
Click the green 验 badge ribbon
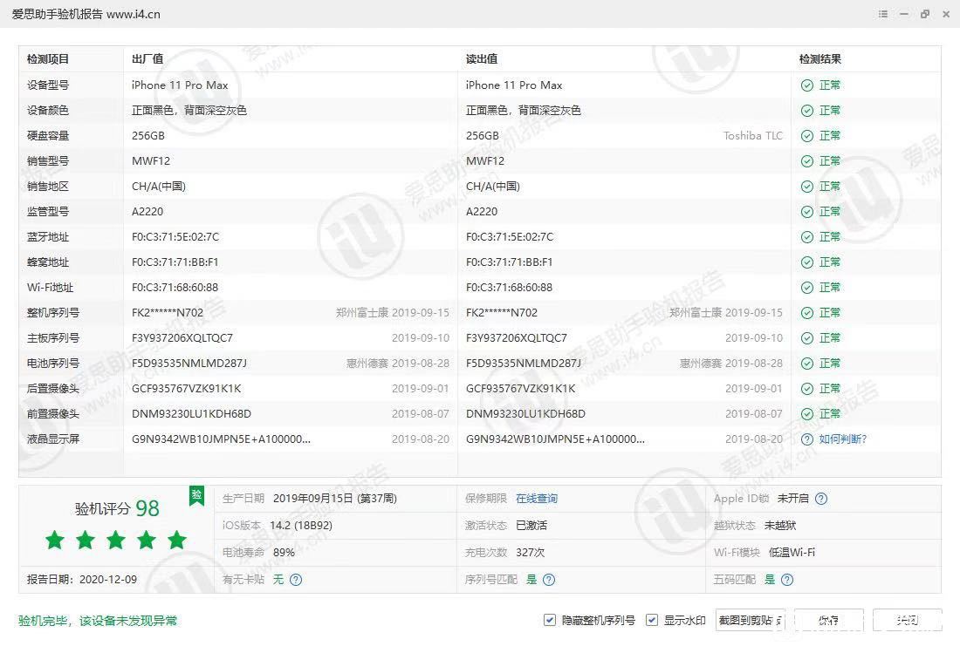click(x=196, y=495)
